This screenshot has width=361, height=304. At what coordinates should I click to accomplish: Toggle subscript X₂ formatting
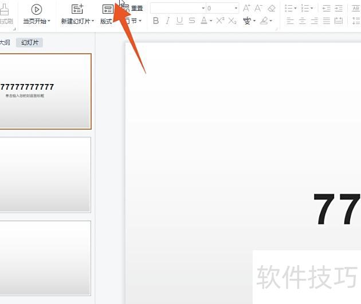(x=232, y=21)
